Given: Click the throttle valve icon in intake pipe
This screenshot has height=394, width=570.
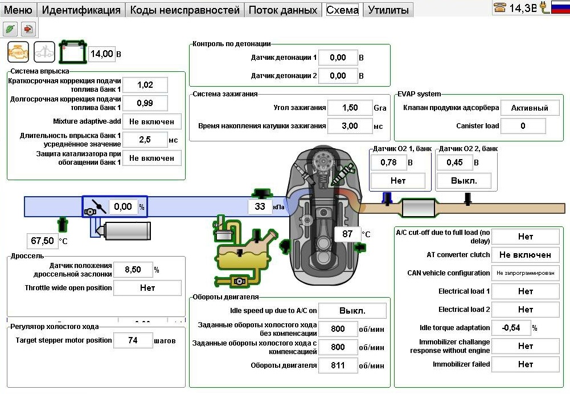Looking at the screenshot, I should [x=95, y=207].
